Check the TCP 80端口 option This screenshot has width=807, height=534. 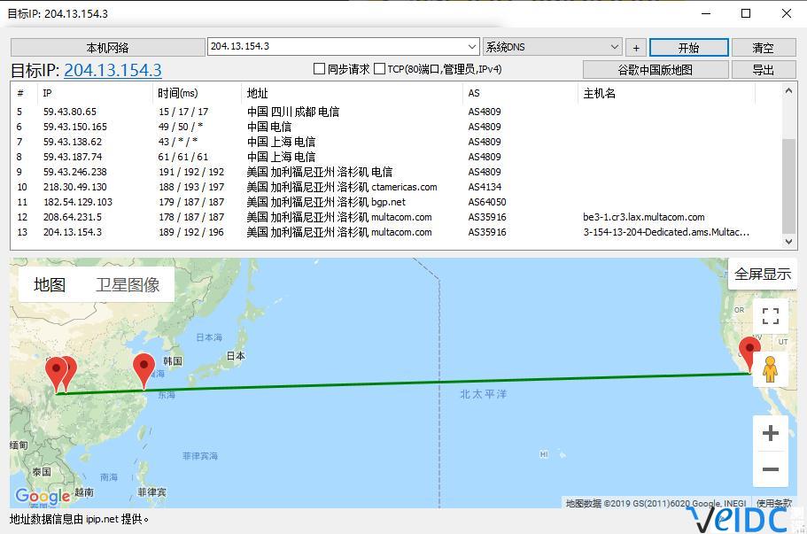tap(378, 68)
